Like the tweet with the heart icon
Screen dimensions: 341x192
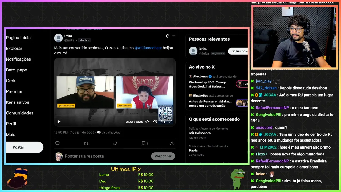115,143
